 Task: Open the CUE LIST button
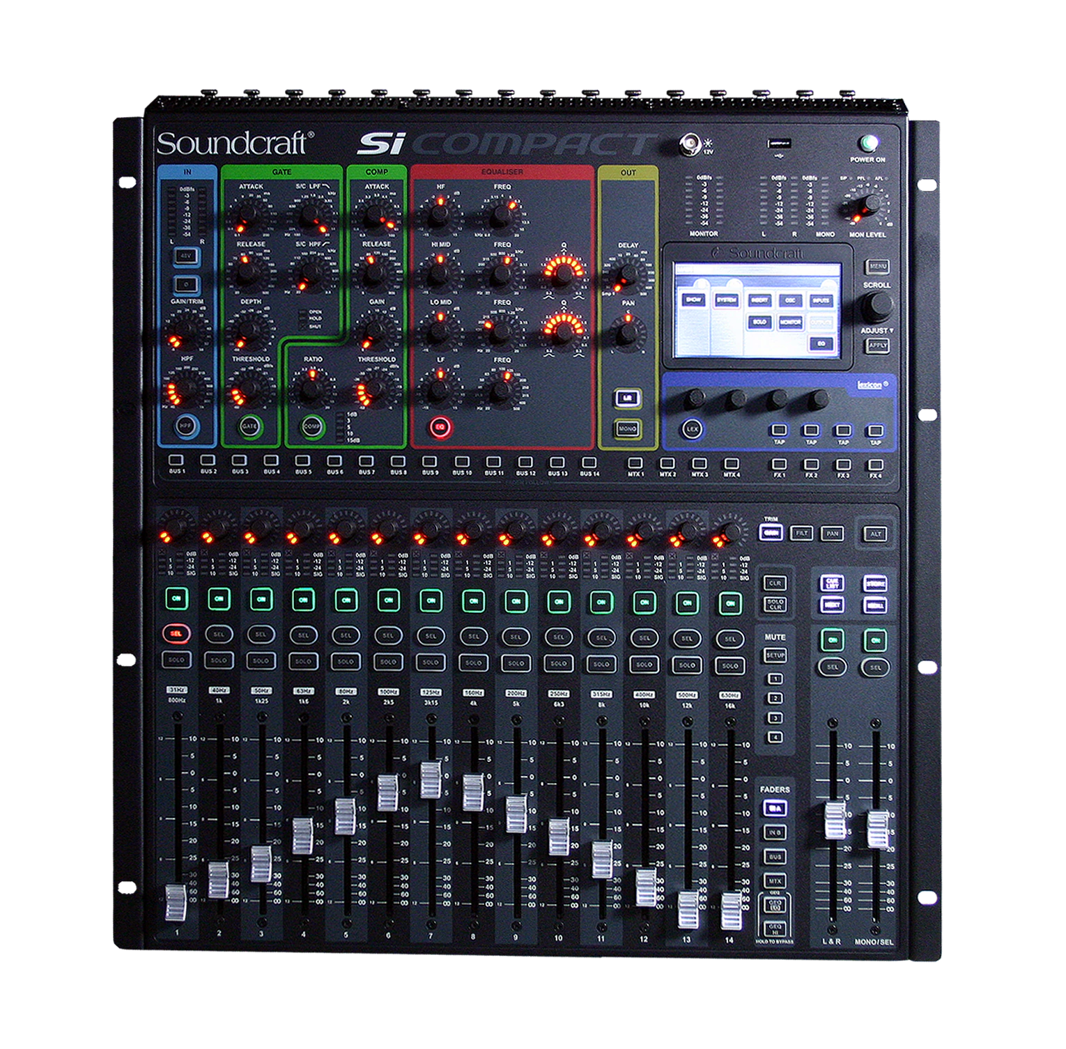coord(832,583)
